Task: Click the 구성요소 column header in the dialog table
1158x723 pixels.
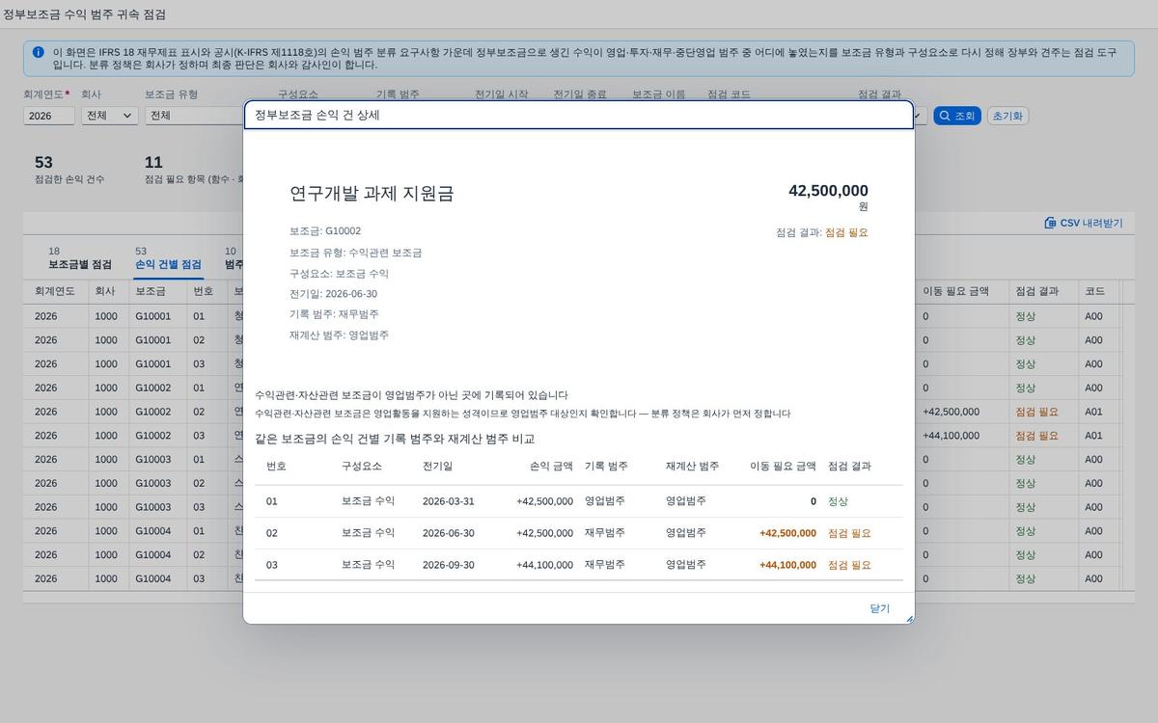Action: pyautogui.click(x=362, y=466)
